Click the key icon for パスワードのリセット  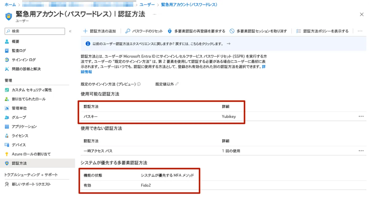click(x=128, y=31)
